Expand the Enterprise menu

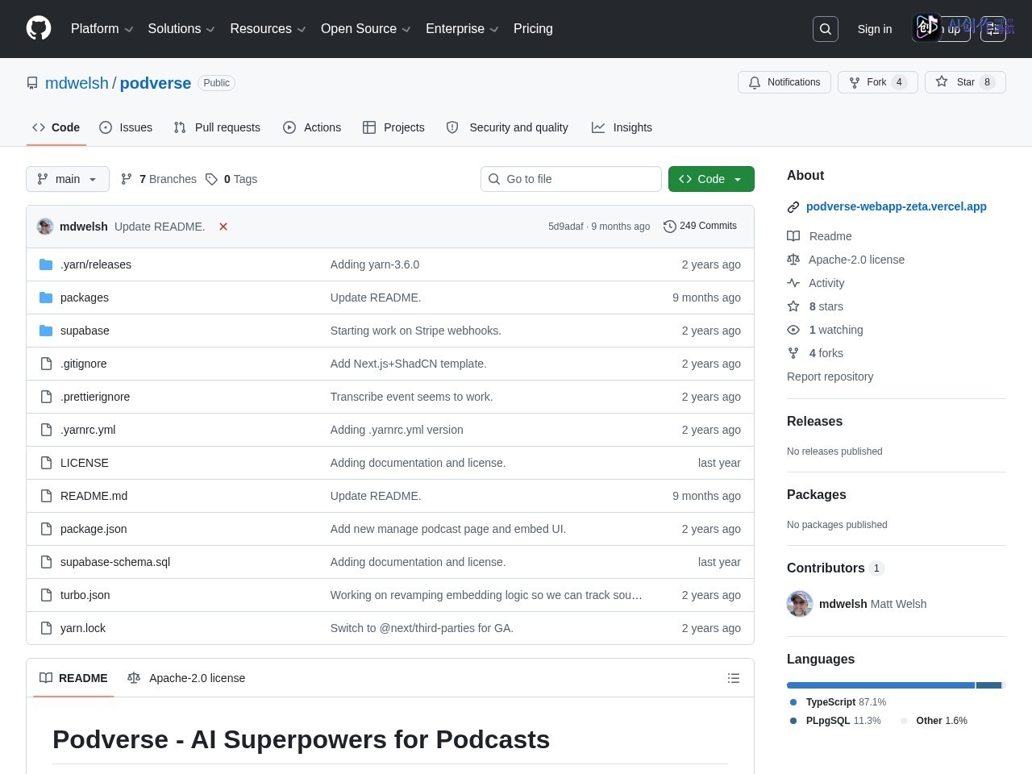tap(462, 28)
